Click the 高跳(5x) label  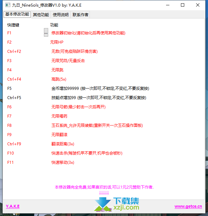point(59,79)
